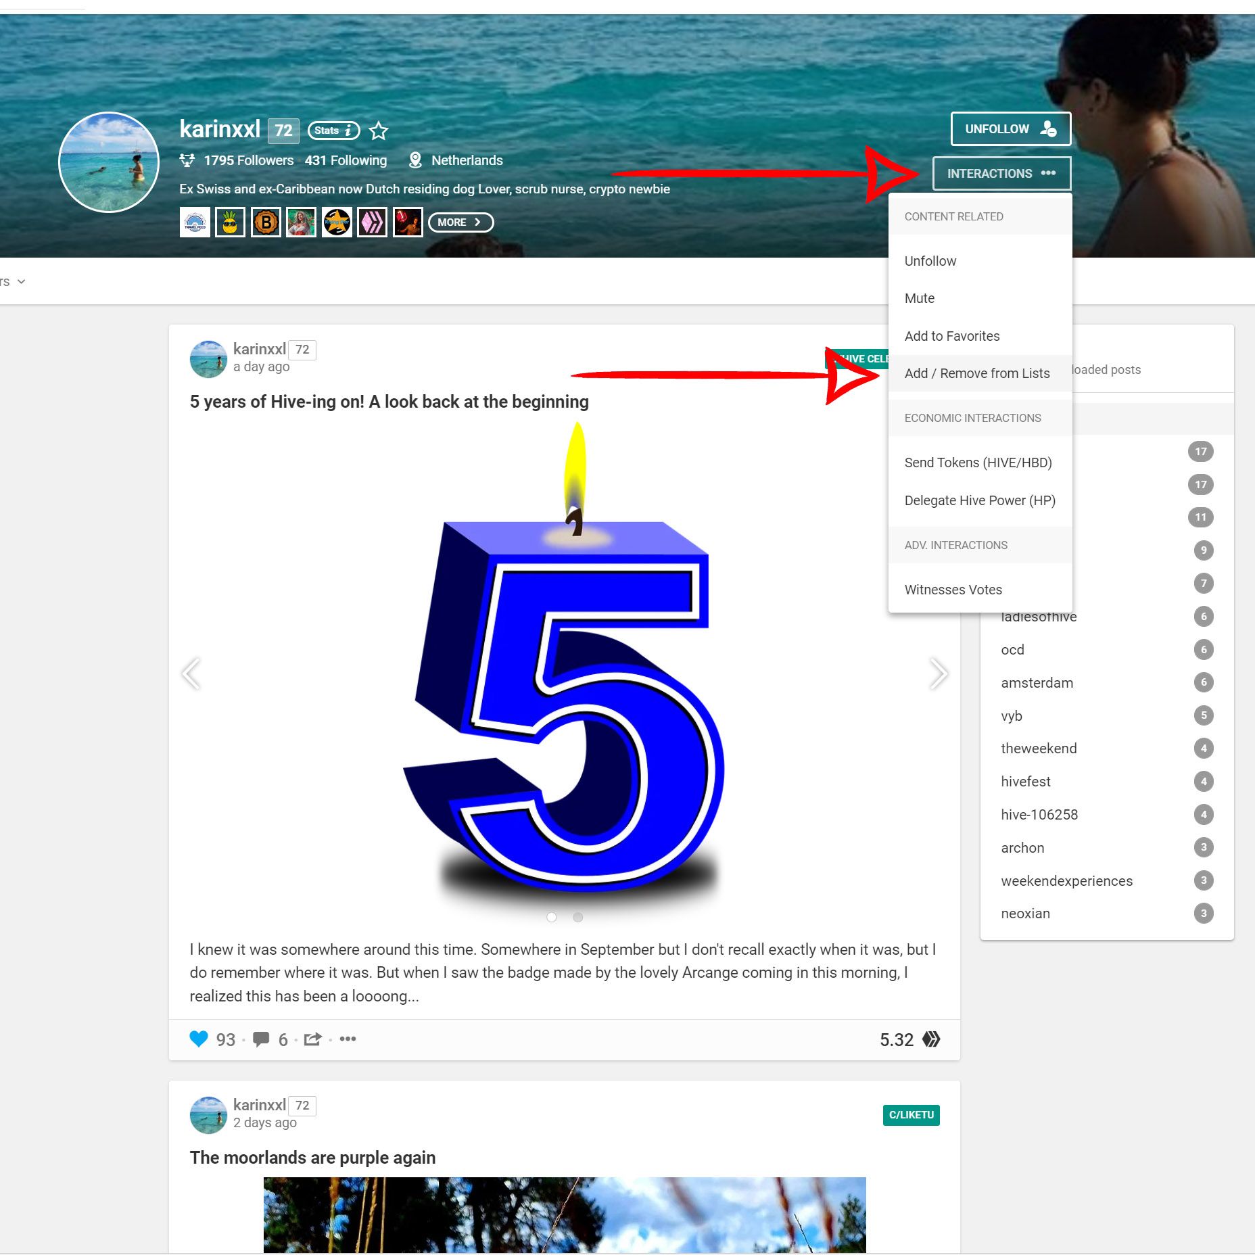
Task: Click 'a day ago' timestamp on first post
Action: click(x=261, y=366)
